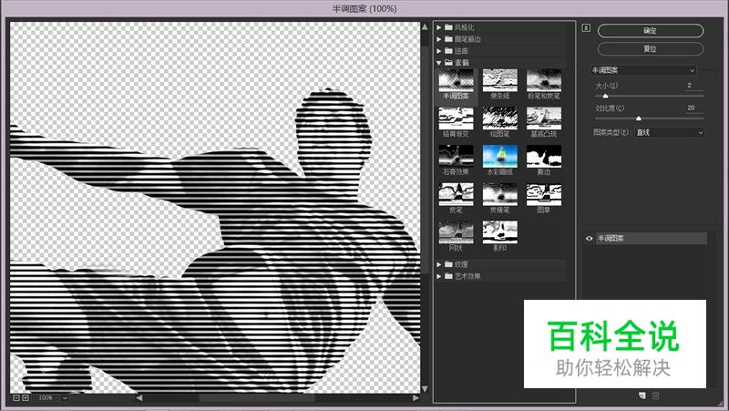Open the 画笔描边 filter category

click(439, 39)
